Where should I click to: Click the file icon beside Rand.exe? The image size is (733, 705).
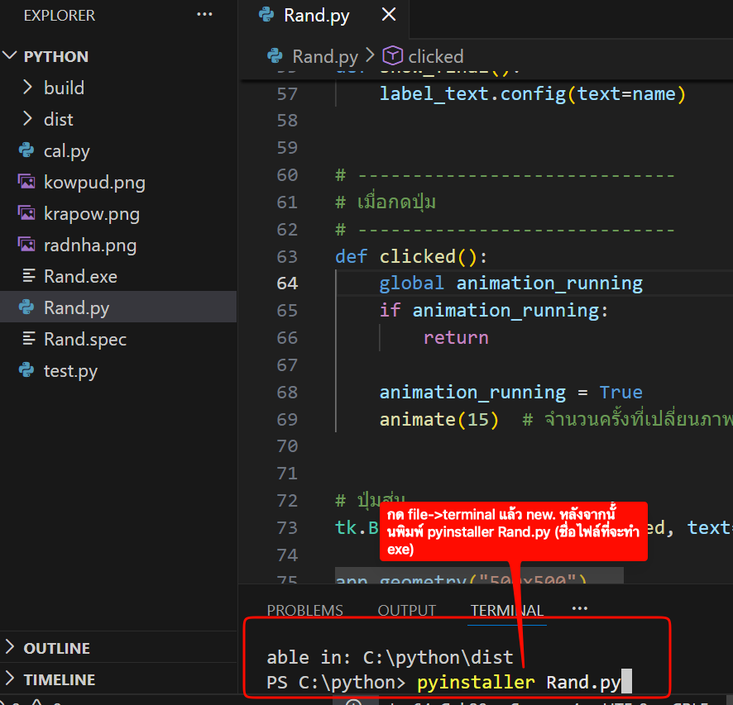[x=27, y=277]
